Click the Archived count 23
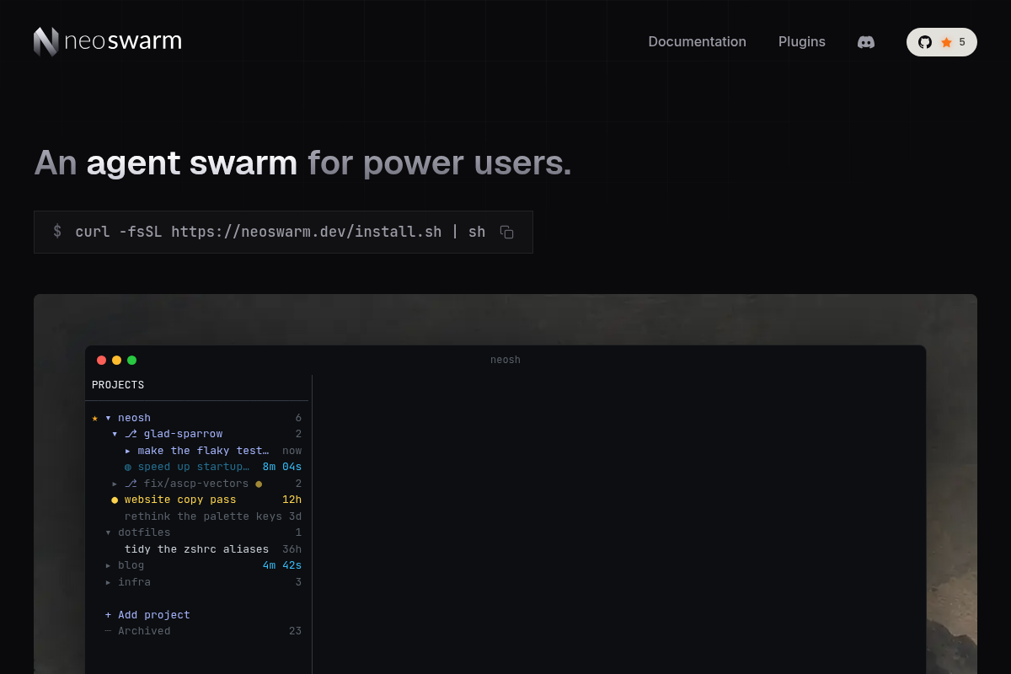1011x674 pixels. coord(295,631)
